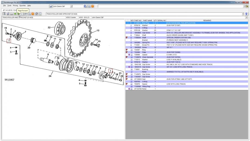This screenshot has height=141, width=250.
Task: Open the John Deere C&F catalog dropdown
Action: tap(71, 6)
